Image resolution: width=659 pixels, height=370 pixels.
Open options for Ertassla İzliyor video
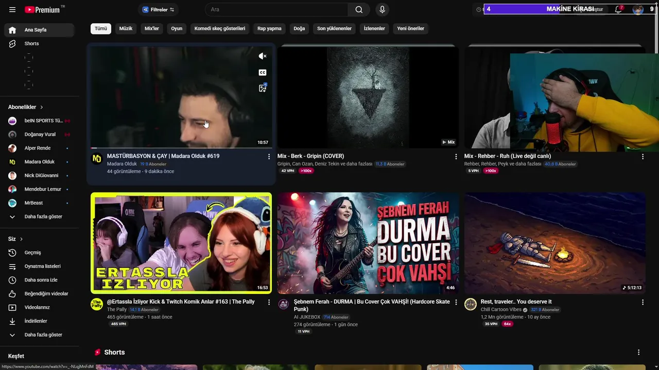click(269, 302)
